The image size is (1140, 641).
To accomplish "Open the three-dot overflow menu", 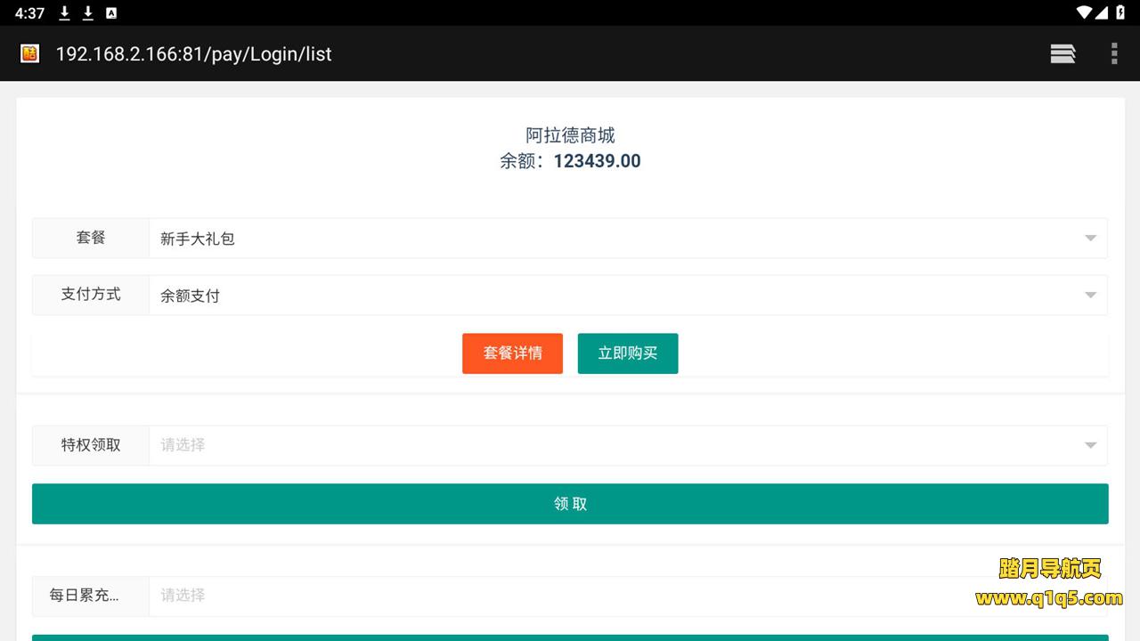I will (x=1113, y=53).
